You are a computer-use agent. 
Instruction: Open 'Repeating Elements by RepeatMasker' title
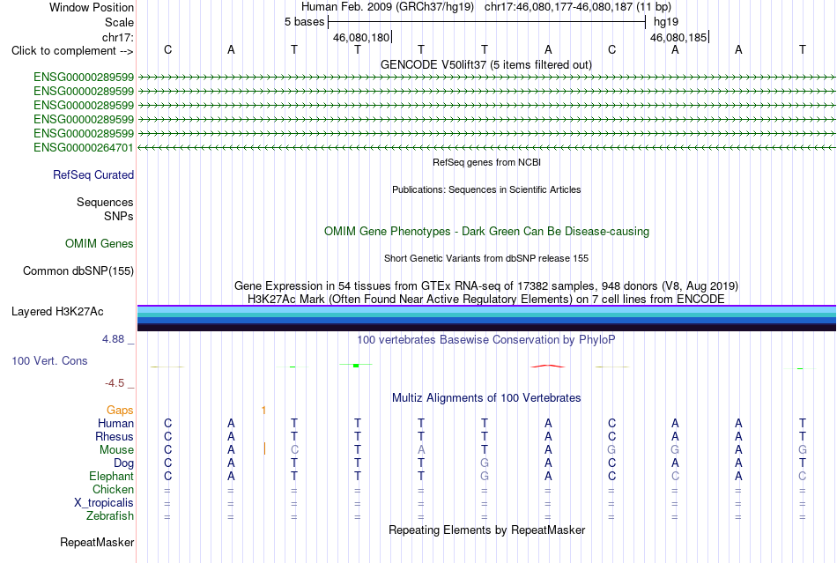tap(487, 530)
